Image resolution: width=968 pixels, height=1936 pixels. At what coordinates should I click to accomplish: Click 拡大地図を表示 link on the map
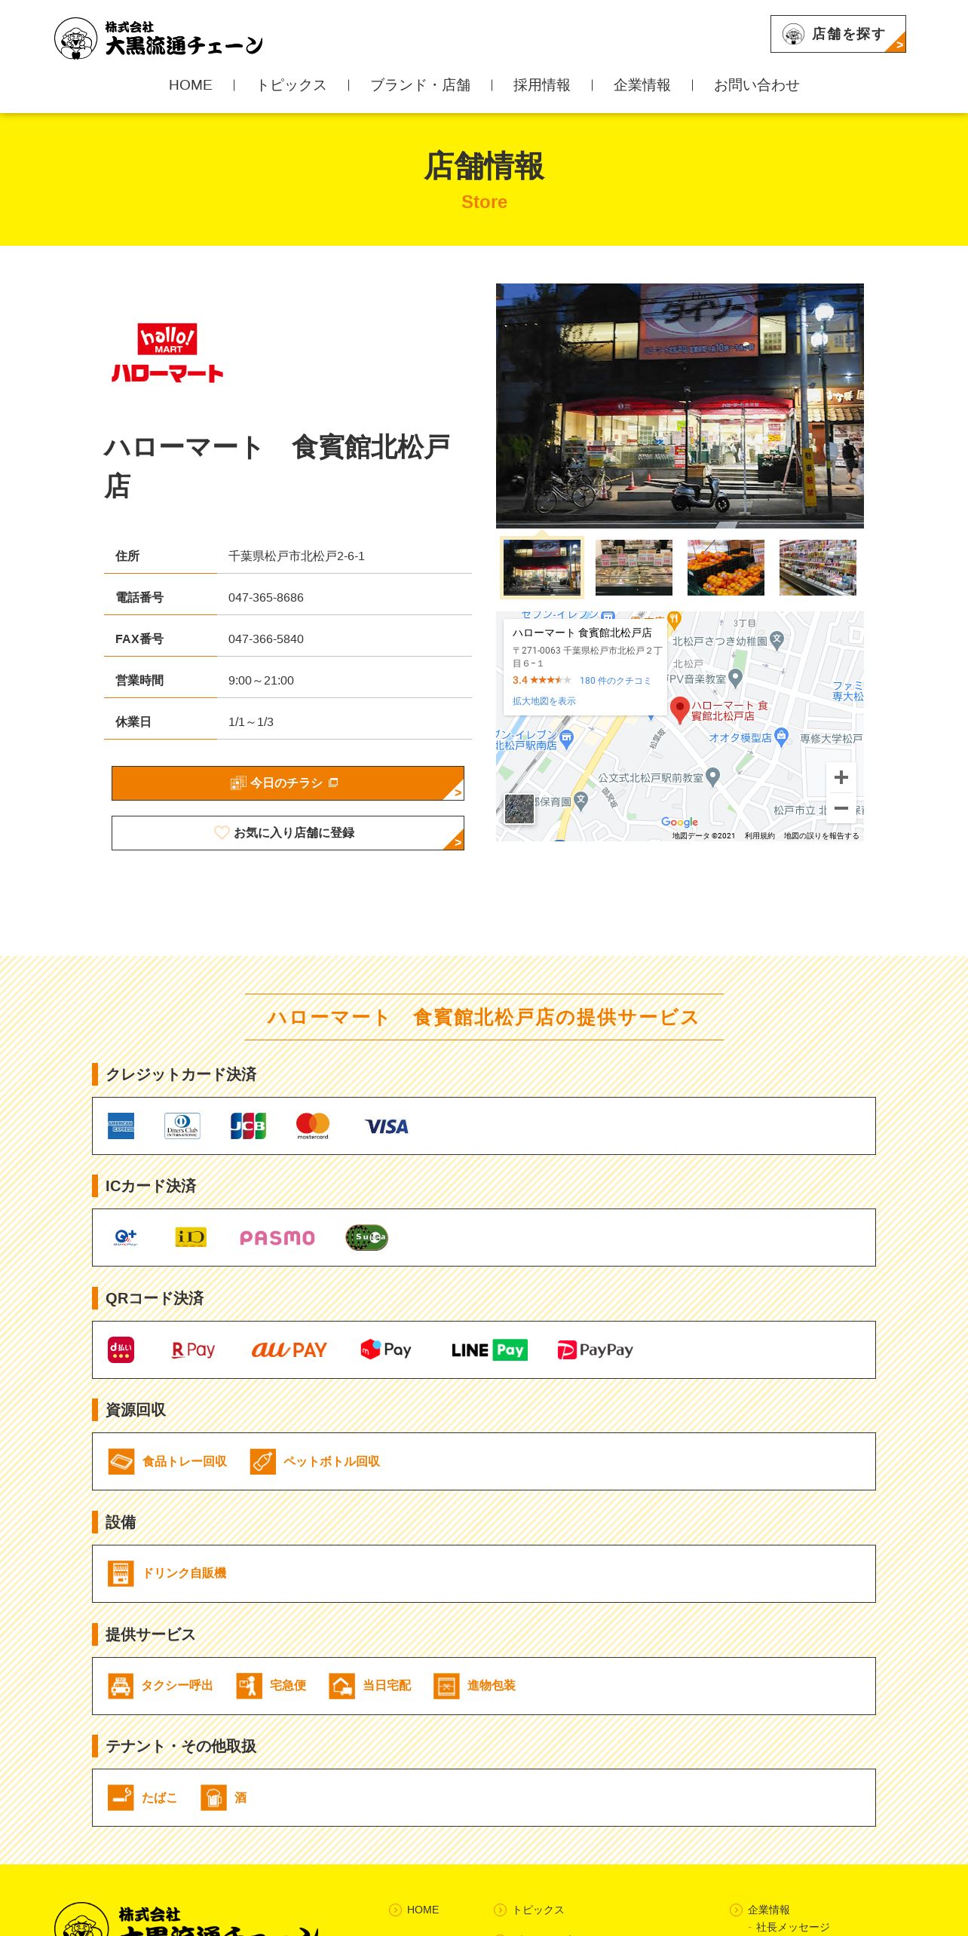click(x=544, y=701)
